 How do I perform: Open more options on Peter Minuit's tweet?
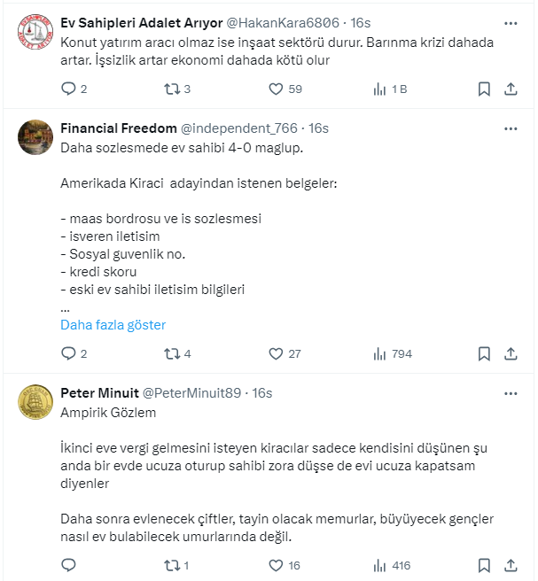(511, 393)
